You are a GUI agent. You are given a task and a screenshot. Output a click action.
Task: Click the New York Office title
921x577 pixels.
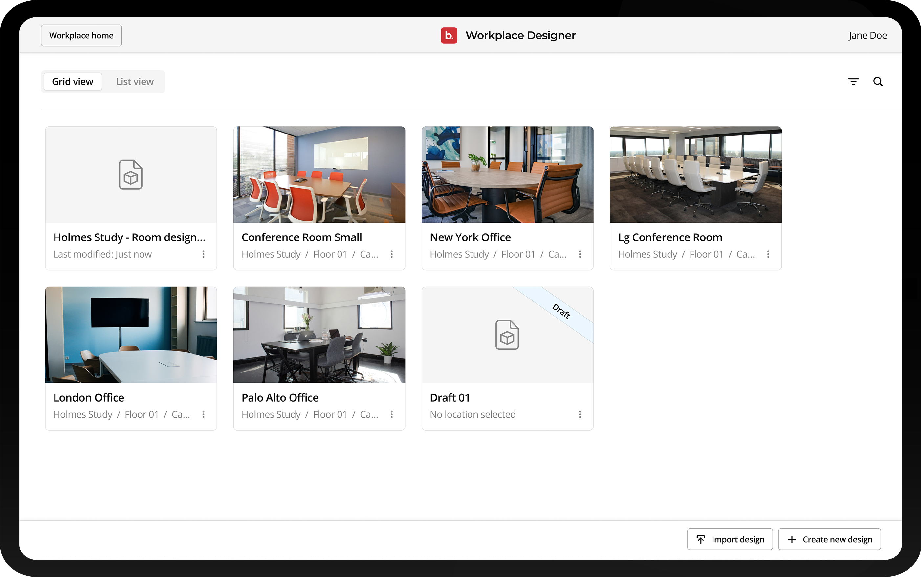pos(470,237)
